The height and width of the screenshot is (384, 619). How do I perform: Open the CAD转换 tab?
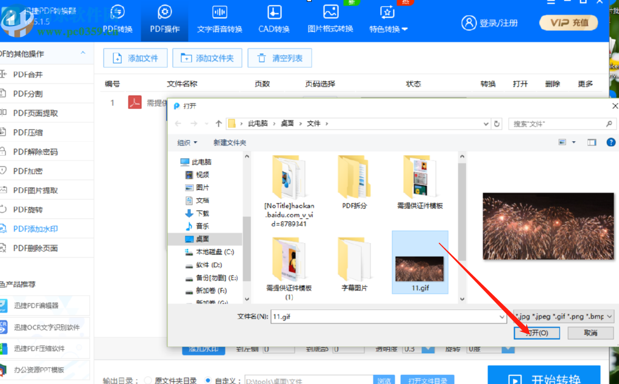point(274,20)
